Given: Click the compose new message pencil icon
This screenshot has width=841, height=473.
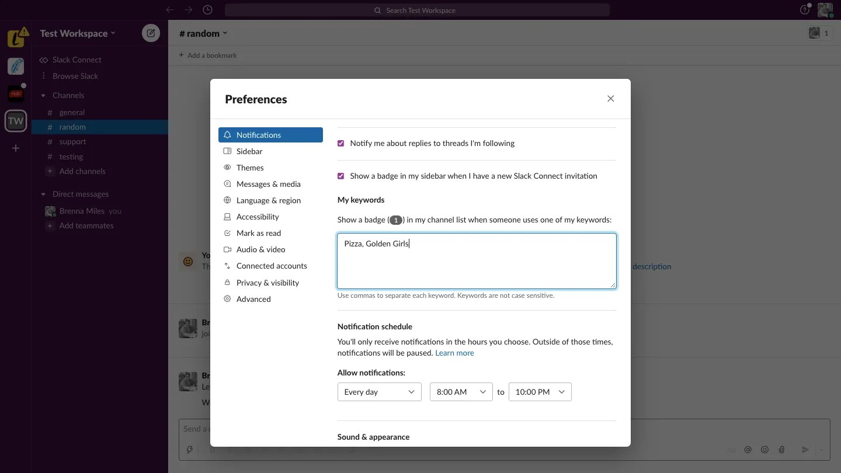Looking at the screenshot, I should pos(151,33).
